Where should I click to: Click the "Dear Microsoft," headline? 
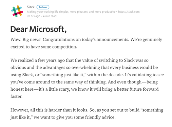click(38, 29)
